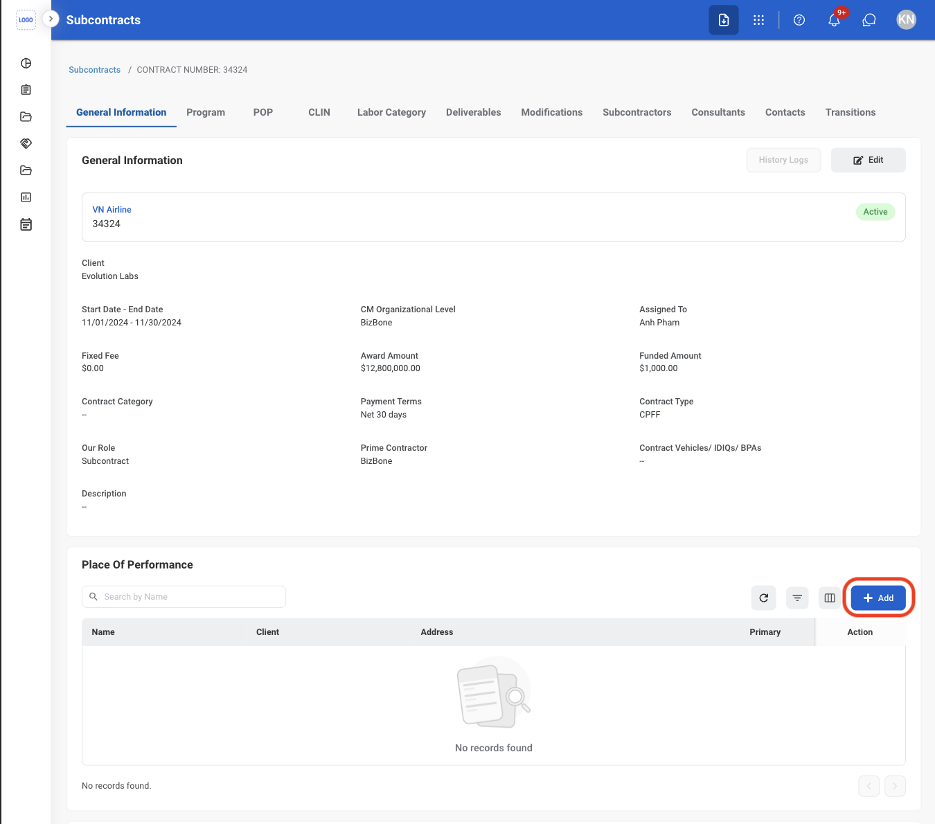This screenshot has height=824, width=935.
Task: Open the tag sidebar icon
Action: 26,143
